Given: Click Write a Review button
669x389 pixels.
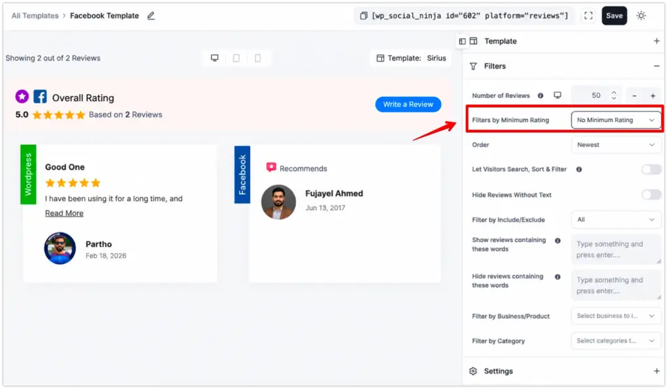Looking at the screenshot, I should pos(409,105).
